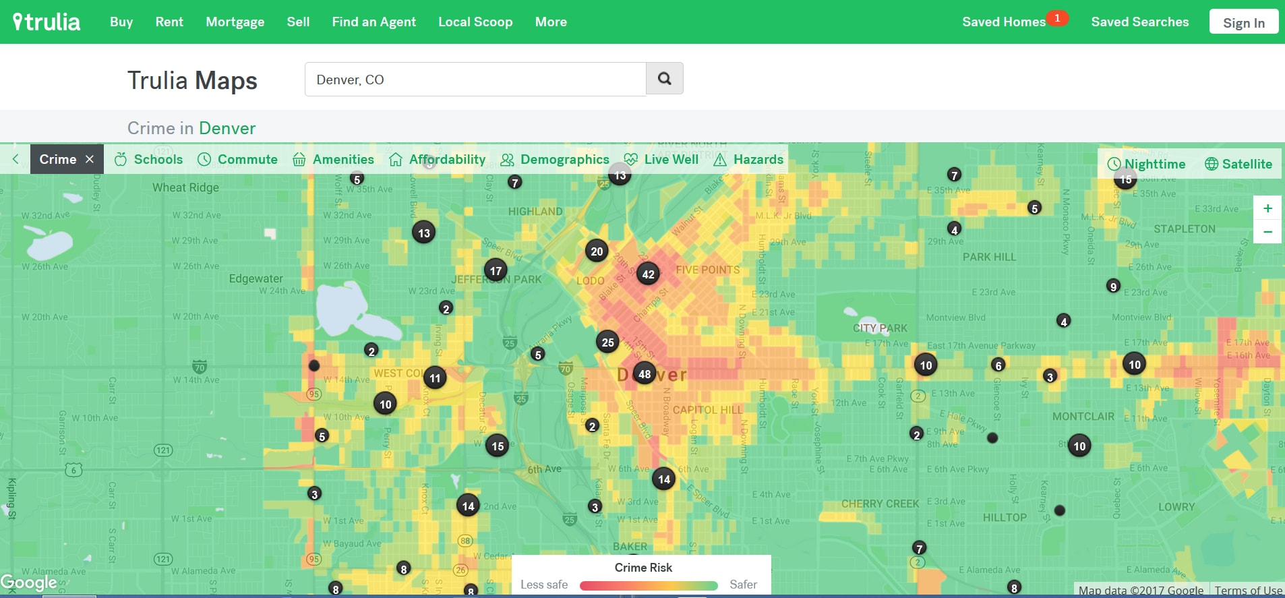
Task: Select the Amenities layer
Action: 333,159
